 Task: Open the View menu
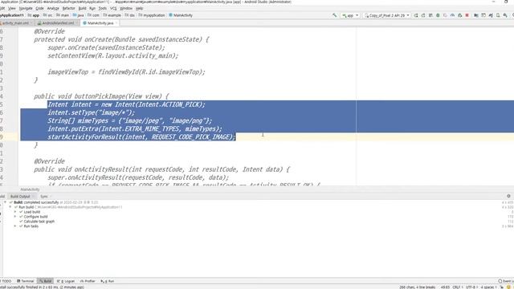click(x=12, y=8)
